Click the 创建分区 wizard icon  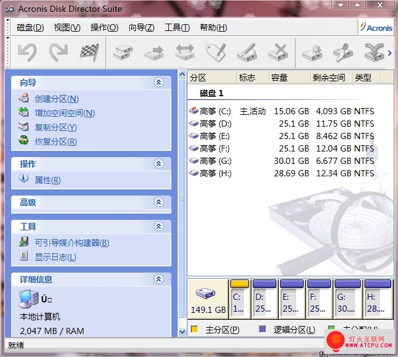[x=24, y=98]
